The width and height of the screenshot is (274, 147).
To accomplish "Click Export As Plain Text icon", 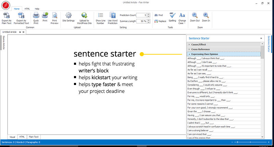I will tap(7, 15).
